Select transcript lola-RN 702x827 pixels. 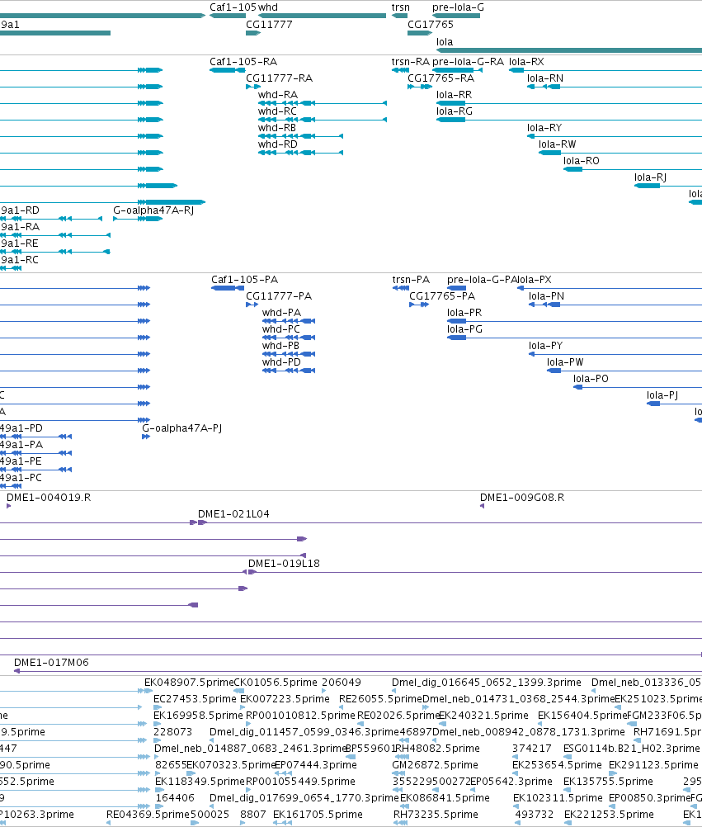pyautogui.click(x=545, y=78)
